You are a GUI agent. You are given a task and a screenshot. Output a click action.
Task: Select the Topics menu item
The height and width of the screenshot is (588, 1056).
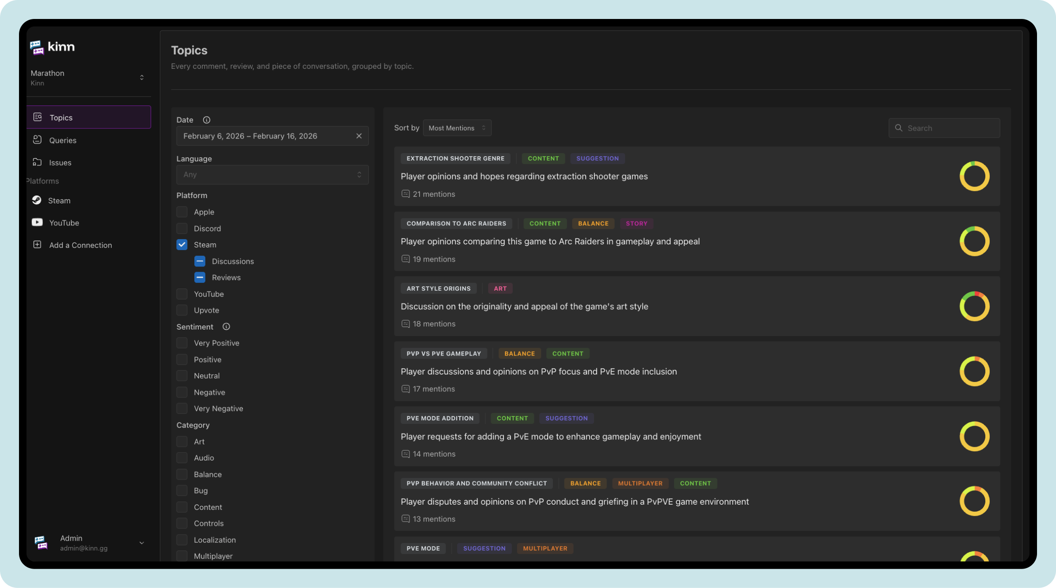[x=61, y=118]
